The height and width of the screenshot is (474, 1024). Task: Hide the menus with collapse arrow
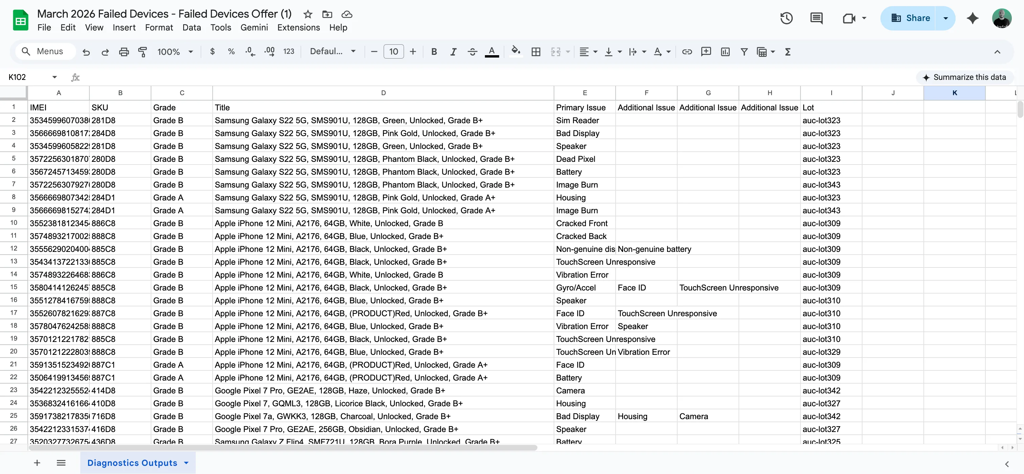pos(997,52)
